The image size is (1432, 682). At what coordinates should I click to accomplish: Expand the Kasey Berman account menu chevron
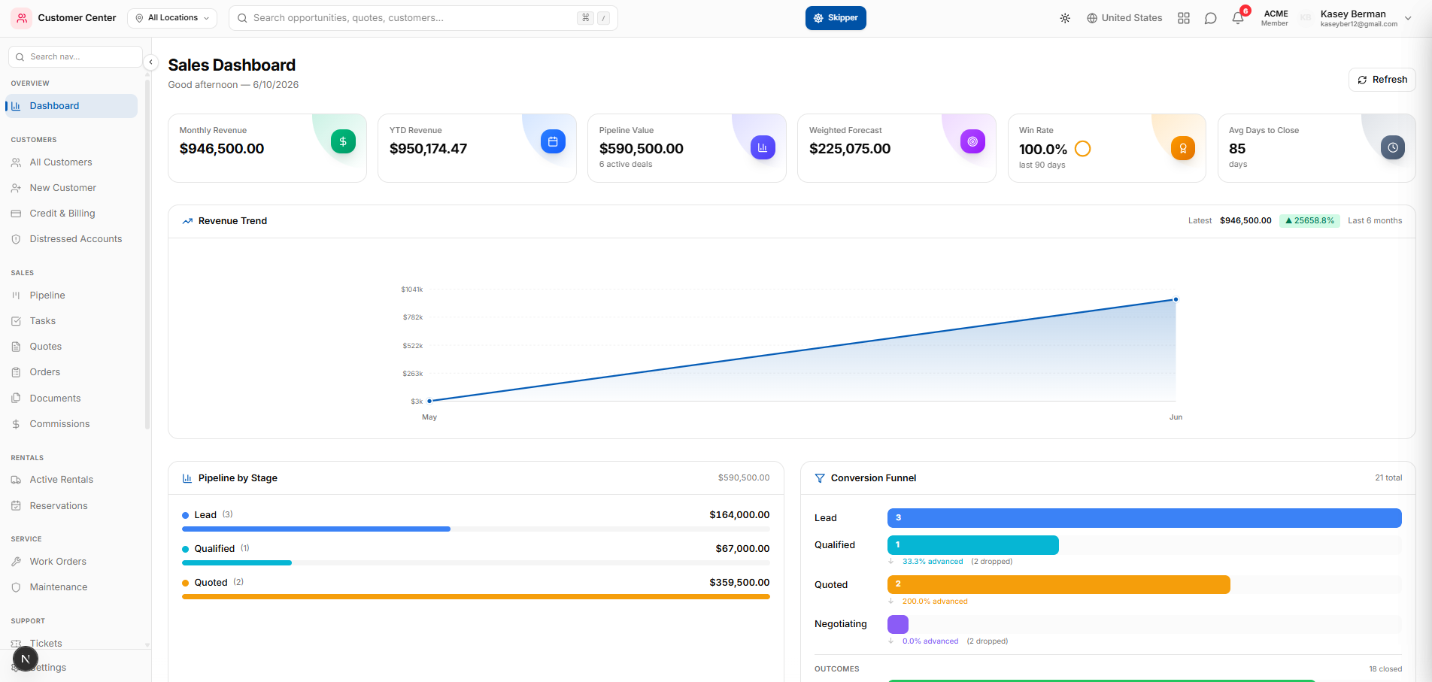click(1408, 18)
